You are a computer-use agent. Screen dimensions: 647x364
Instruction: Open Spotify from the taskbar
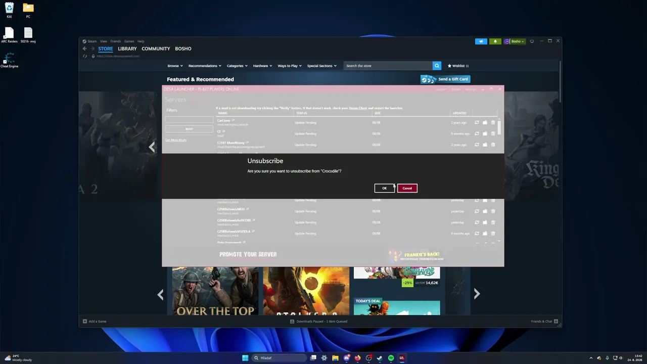(x=391, y=358)
